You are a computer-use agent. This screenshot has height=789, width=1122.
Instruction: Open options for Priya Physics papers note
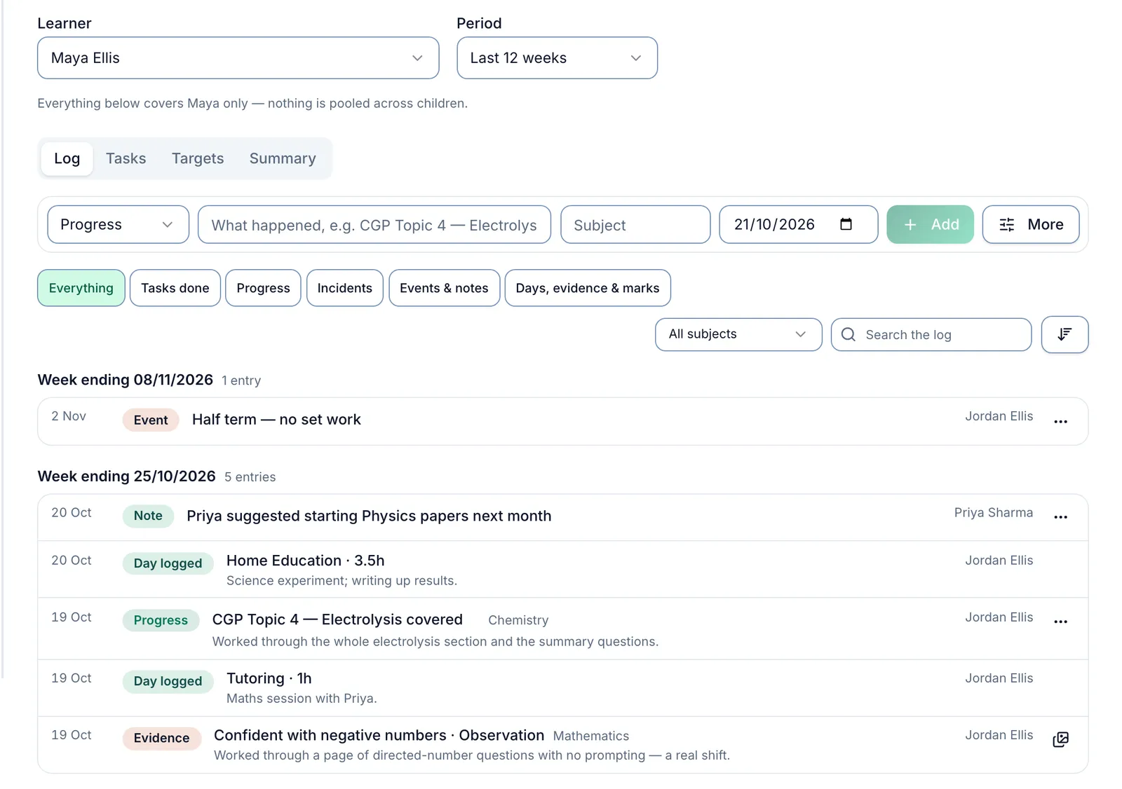pos(1060,517)
